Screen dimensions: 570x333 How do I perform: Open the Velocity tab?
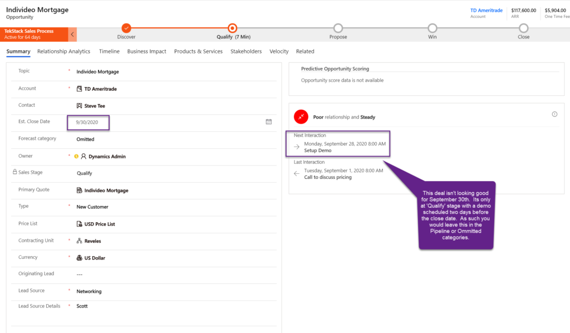pos(279,51)
